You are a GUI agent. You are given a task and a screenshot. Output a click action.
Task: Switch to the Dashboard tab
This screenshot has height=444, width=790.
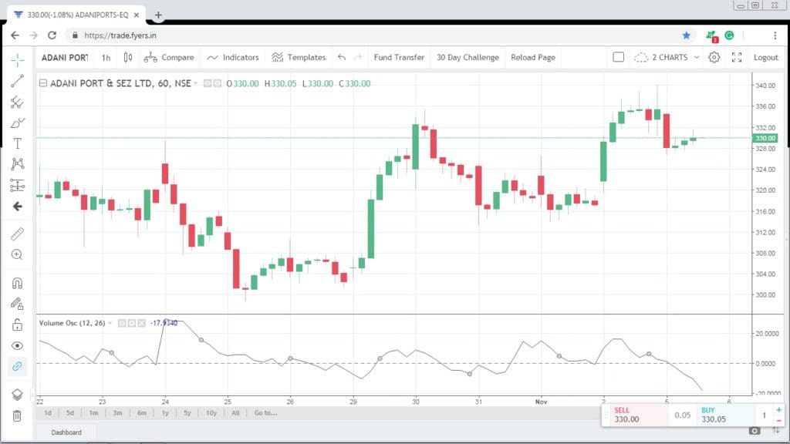(x=66, y=432)
